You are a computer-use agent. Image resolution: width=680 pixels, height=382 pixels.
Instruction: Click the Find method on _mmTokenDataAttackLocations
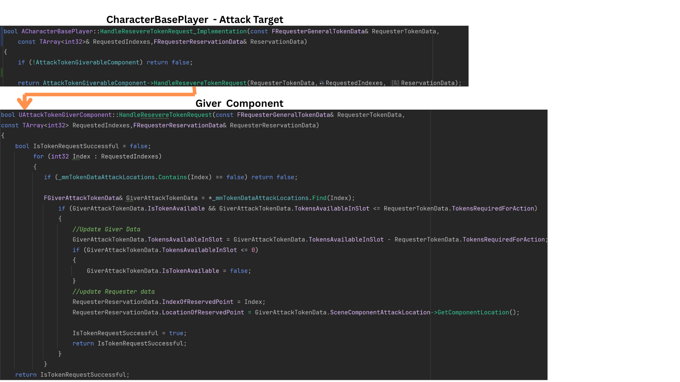point(319,198)
